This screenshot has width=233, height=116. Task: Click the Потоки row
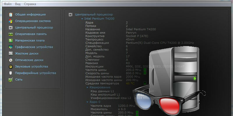(x=107, y=26)
